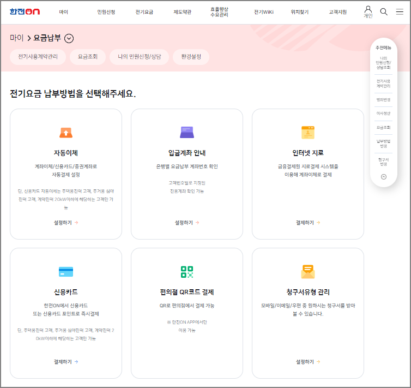Click 납부방법 변경 in 추천메뉴
411x388 pixels.
[x=384, y=144]
